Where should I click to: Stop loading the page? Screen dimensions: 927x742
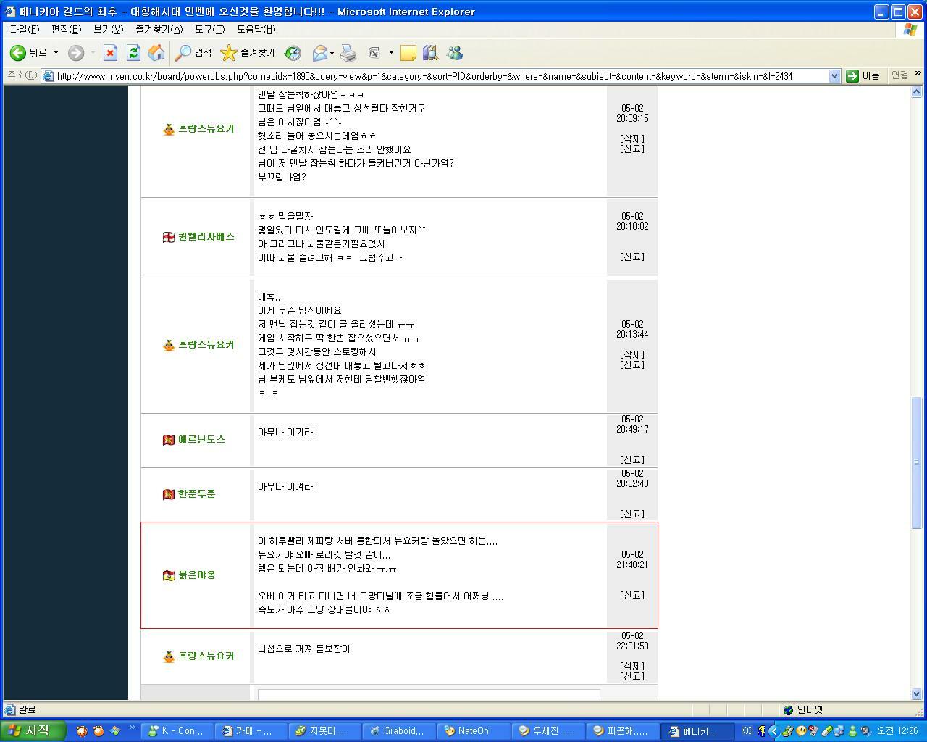[110, 52]
